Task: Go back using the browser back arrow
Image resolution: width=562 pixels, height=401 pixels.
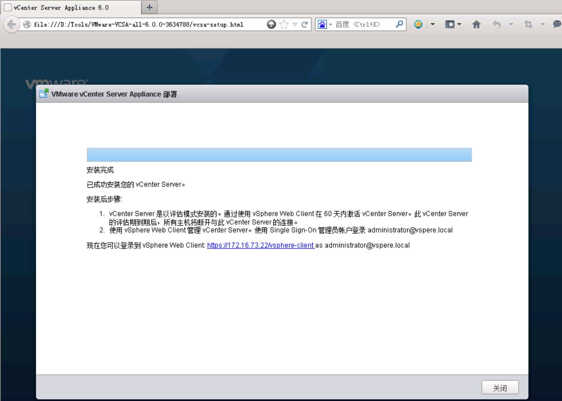Action: (x=11, y=24)
